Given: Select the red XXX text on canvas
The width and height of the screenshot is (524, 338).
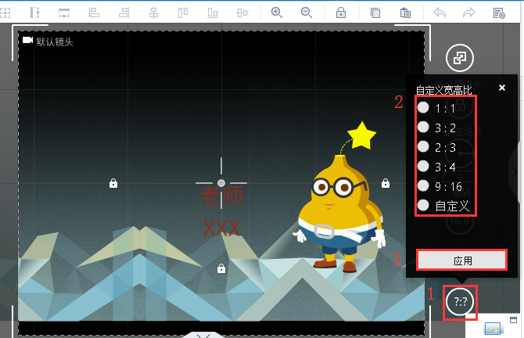Looking at the screenshot, I should 221,228.
